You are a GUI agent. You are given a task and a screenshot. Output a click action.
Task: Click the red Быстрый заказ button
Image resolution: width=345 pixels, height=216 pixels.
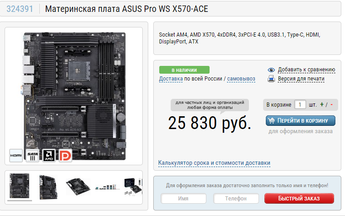click(299, 199)
